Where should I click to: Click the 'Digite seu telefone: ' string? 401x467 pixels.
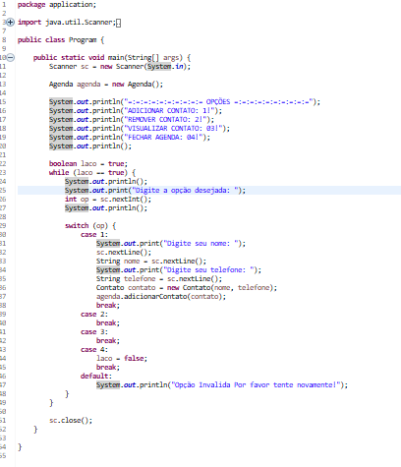click(x=208, y=270)
